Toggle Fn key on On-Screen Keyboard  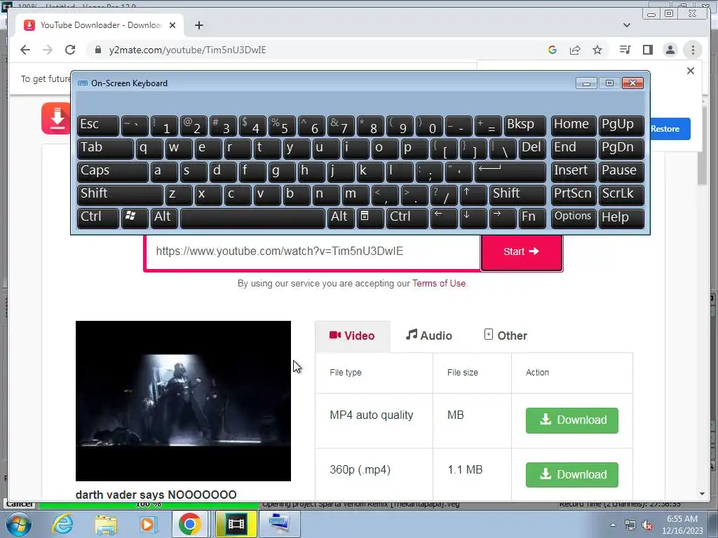coord(532,218)
